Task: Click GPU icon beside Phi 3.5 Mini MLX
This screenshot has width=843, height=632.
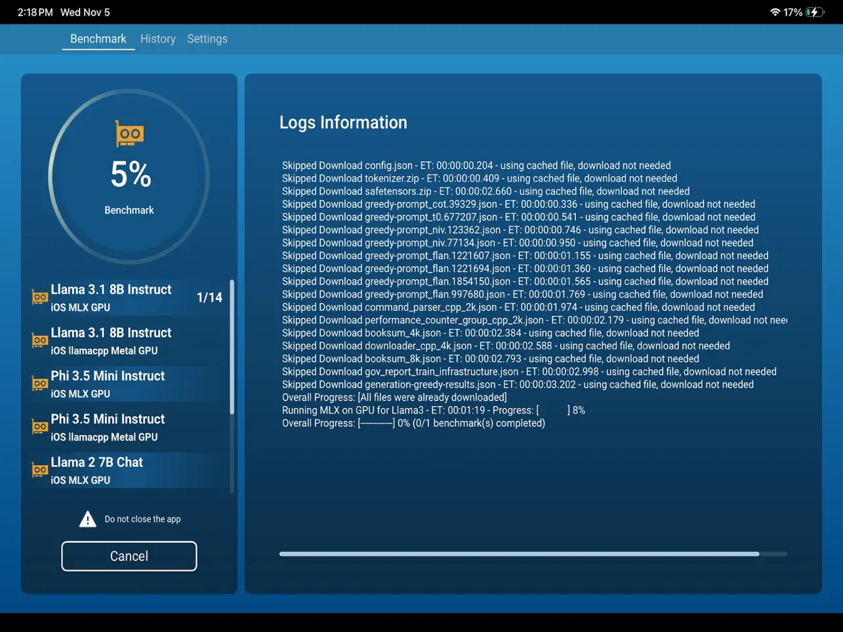Action: click(x=39, y=384)
